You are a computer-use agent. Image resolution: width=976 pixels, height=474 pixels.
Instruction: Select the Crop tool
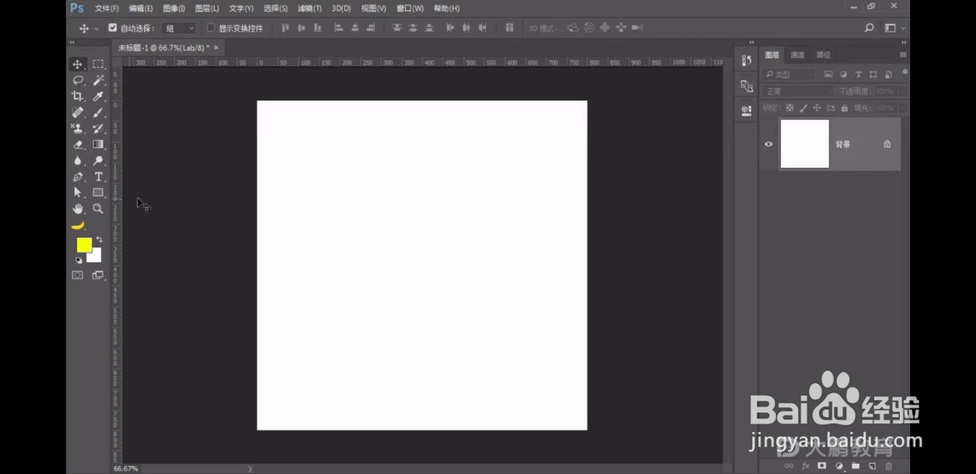pos(77,96)
